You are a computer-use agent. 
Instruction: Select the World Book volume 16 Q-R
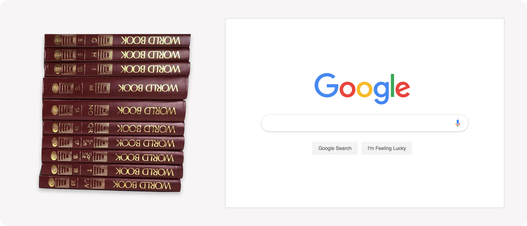click(x=113, y=128)
